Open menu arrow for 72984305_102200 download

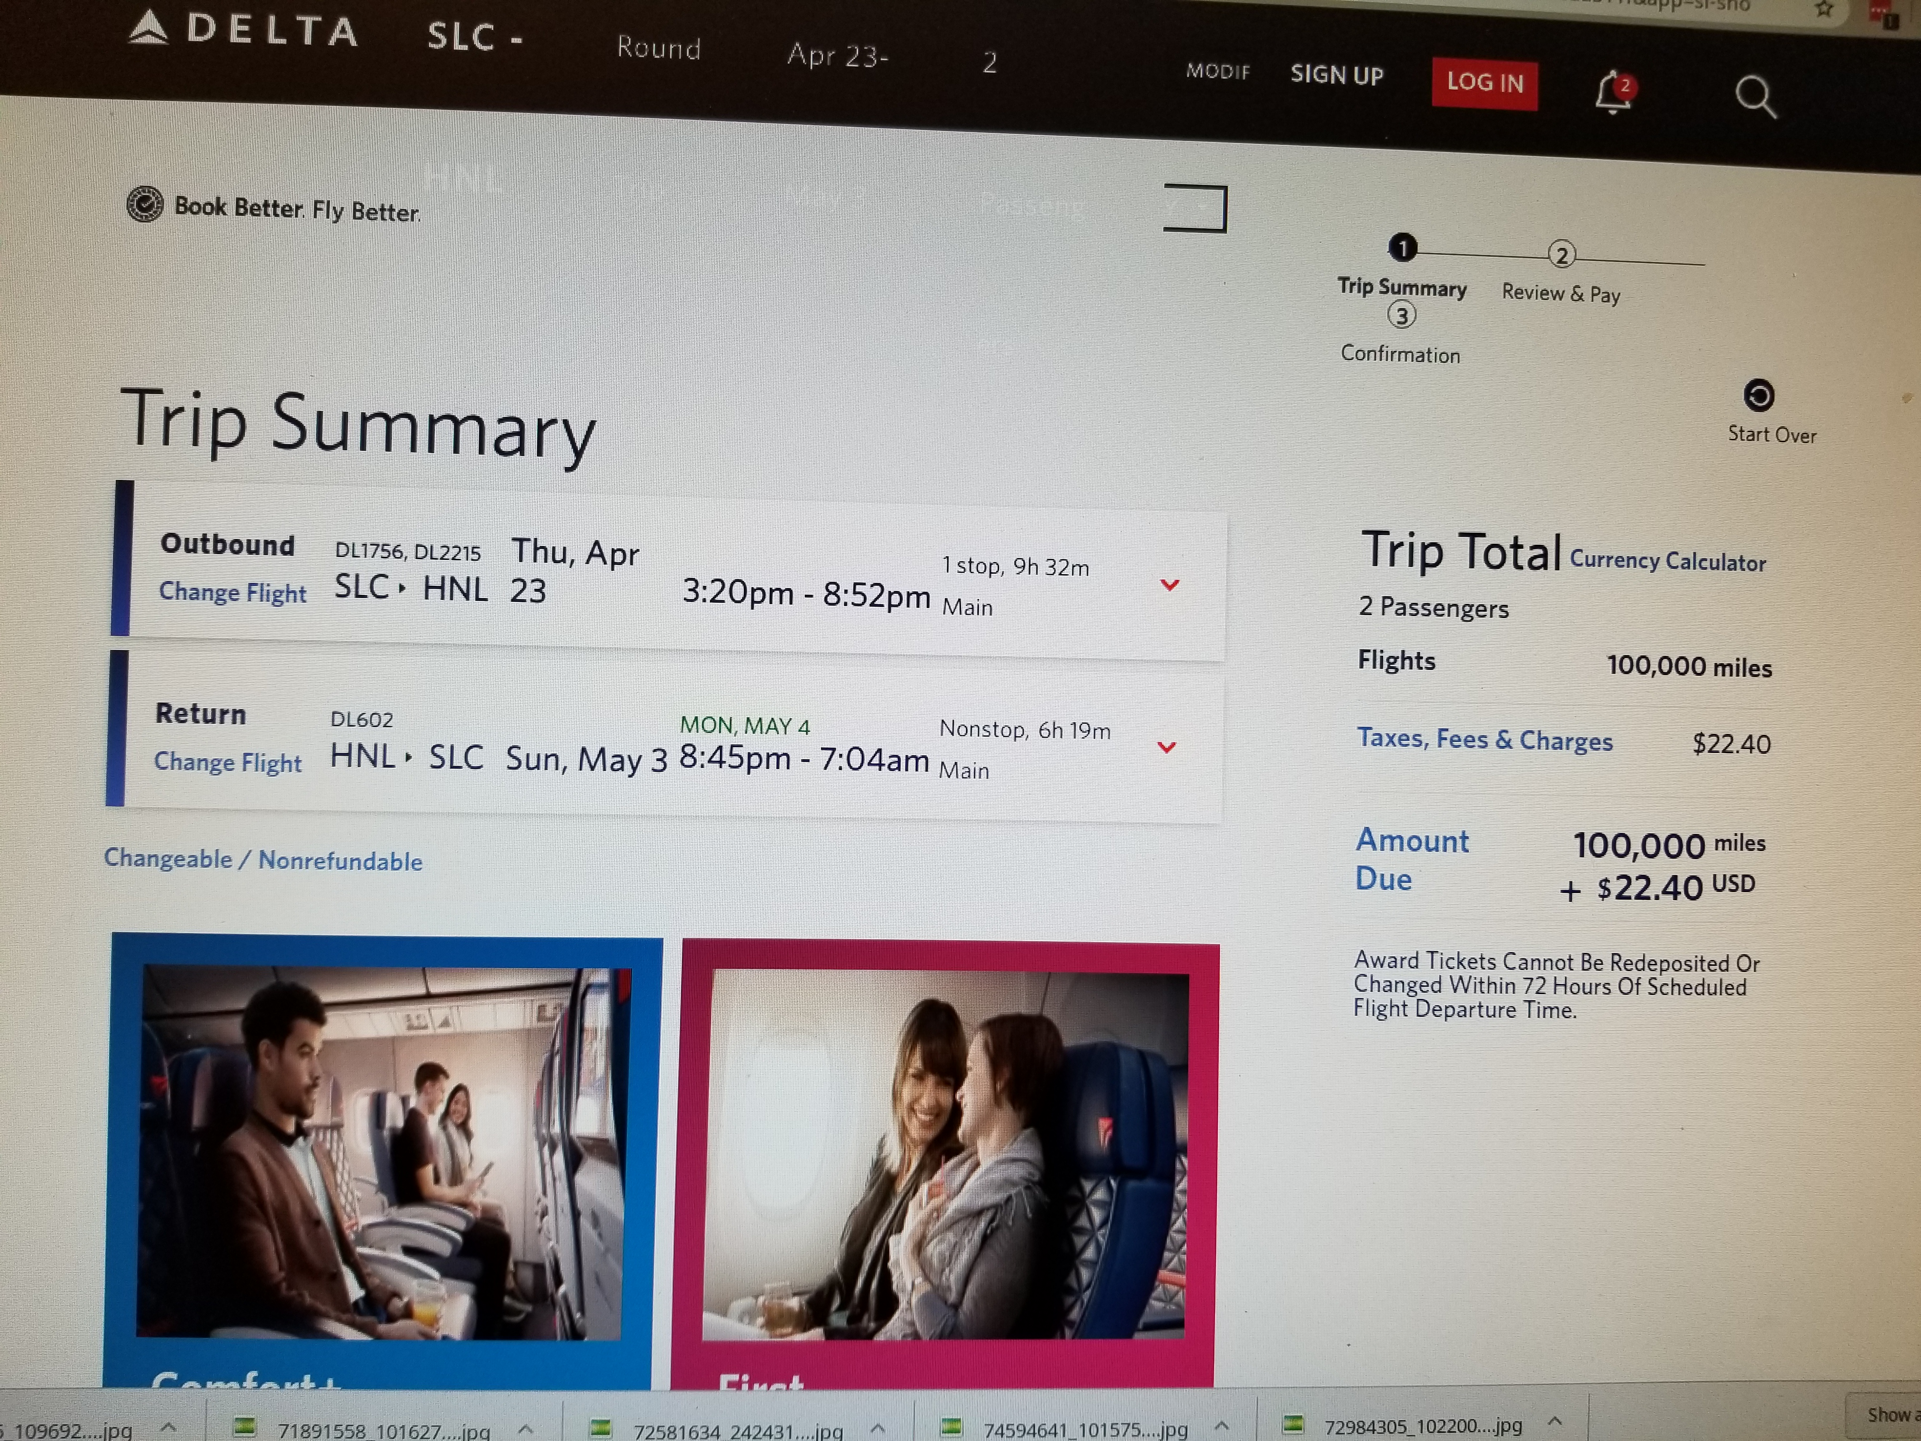pos(1556,1422)
